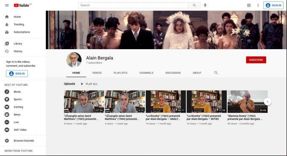The height and width of the screenshot is (156, 287).
Task: Switch to the About tab
Action: [197, 73]
